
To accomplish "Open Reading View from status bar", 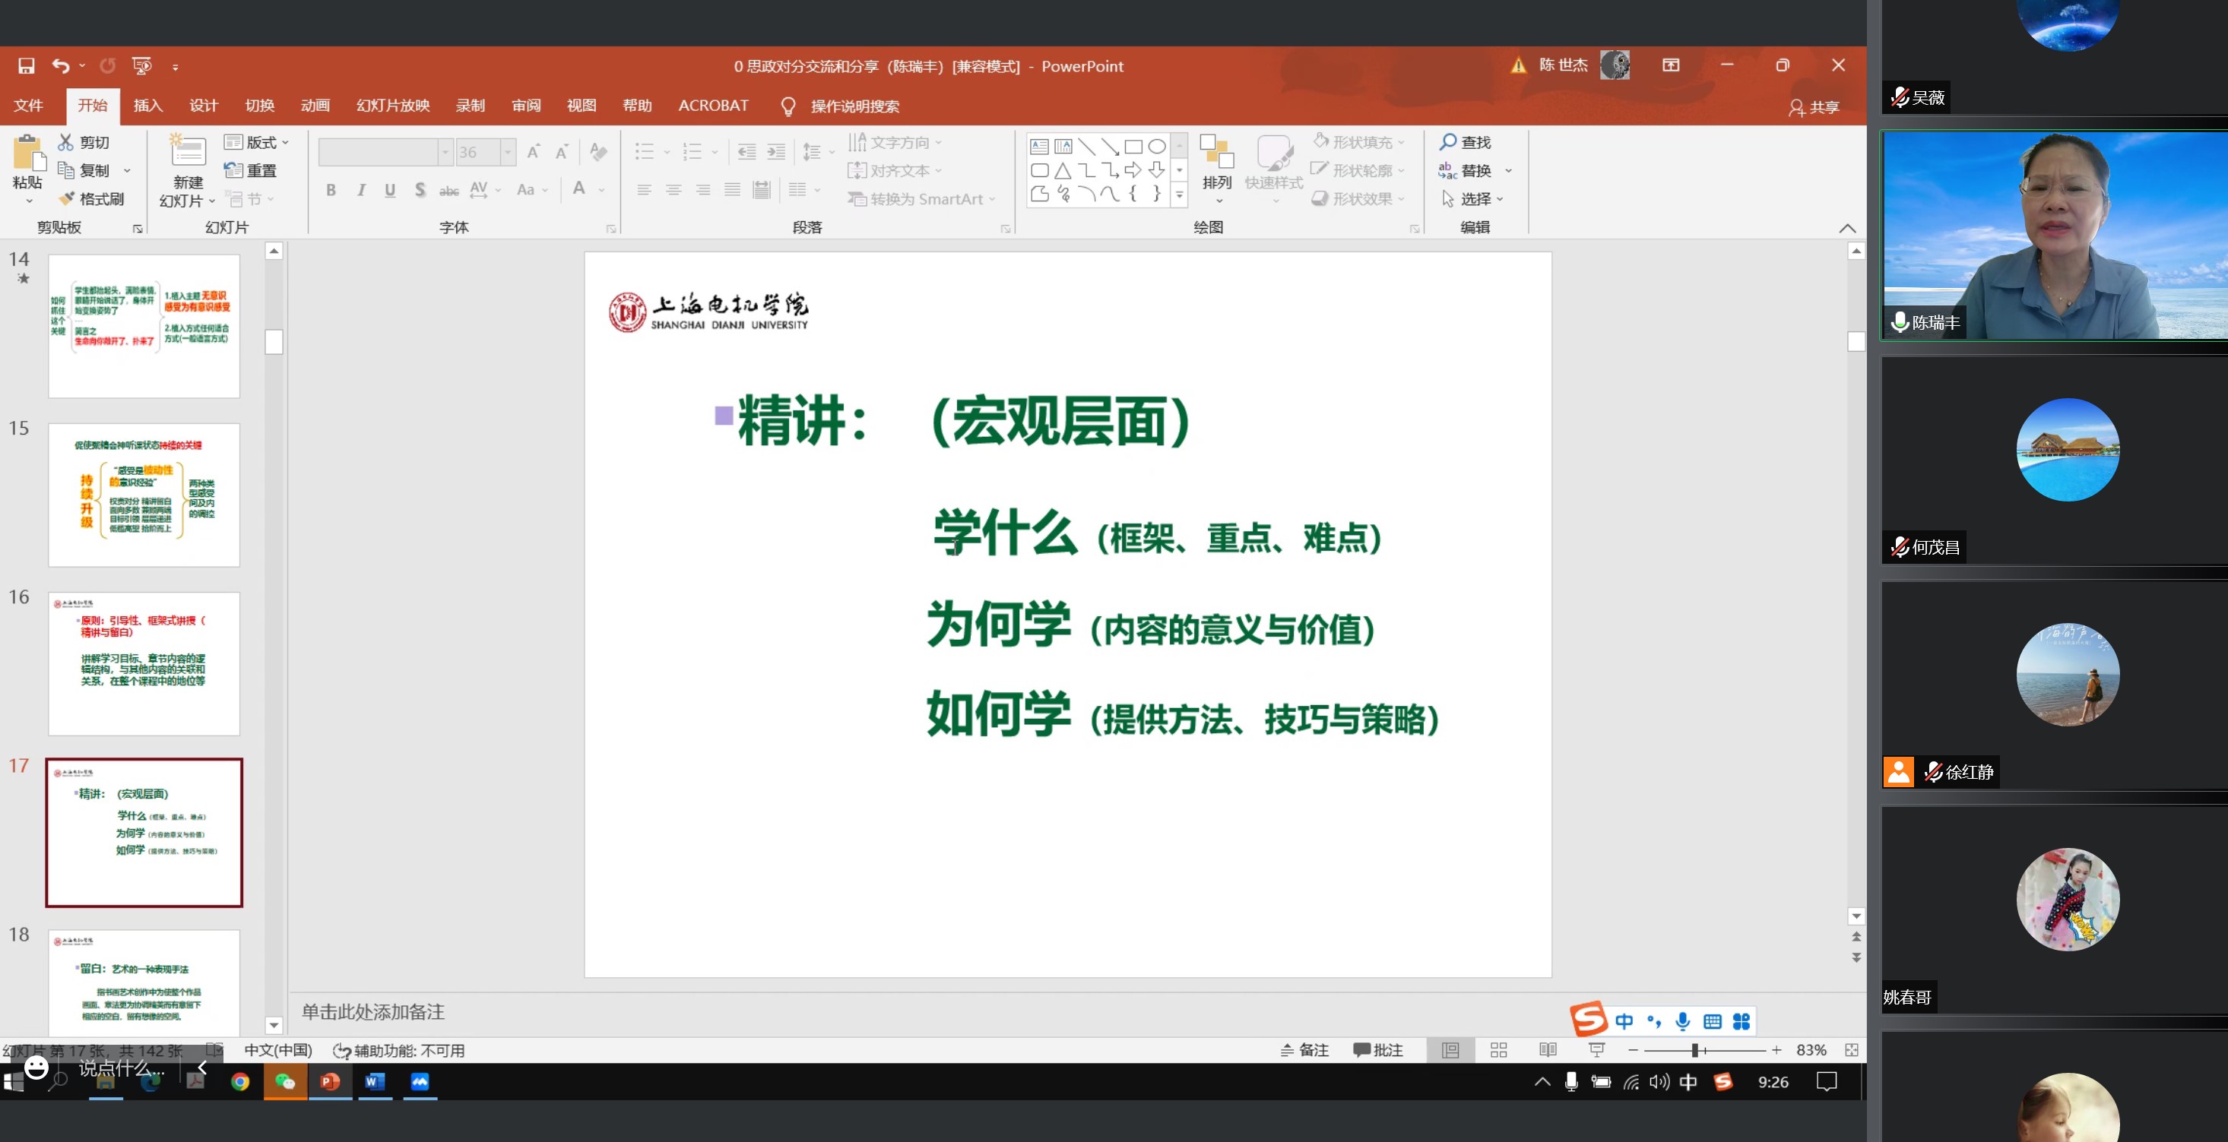I will pyautogui.click(x=1548, y=1049).
